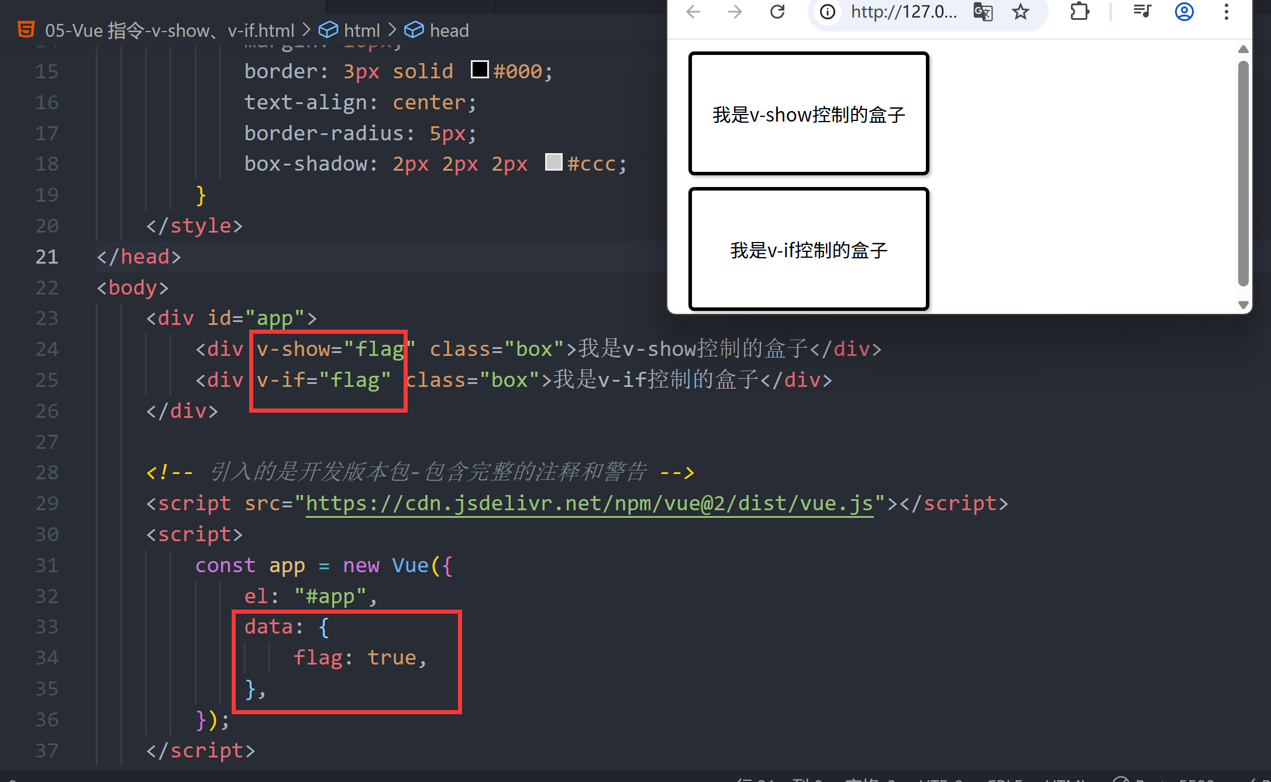The image size is (1271, 782).
Task: Reload the browser page
Action: 777,12
